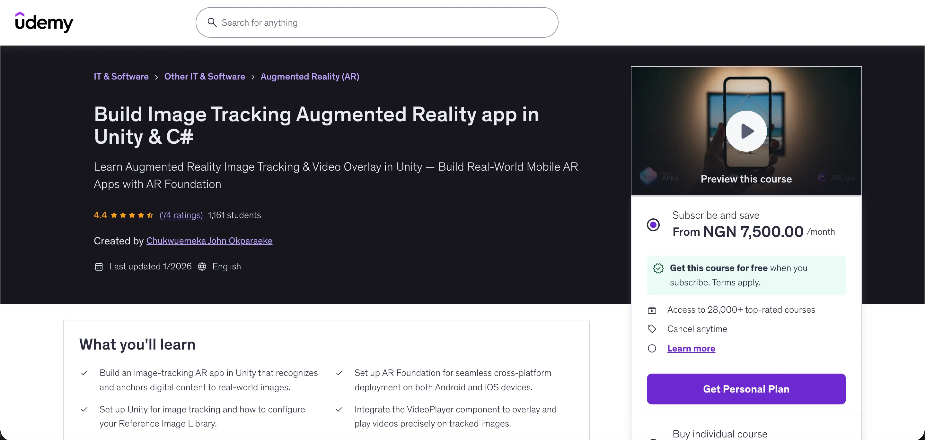The height and width of the screenshot is (440, 925).
Task: Open the 74 ratings link
Action: pyautogui.click(x=181, y=215)
